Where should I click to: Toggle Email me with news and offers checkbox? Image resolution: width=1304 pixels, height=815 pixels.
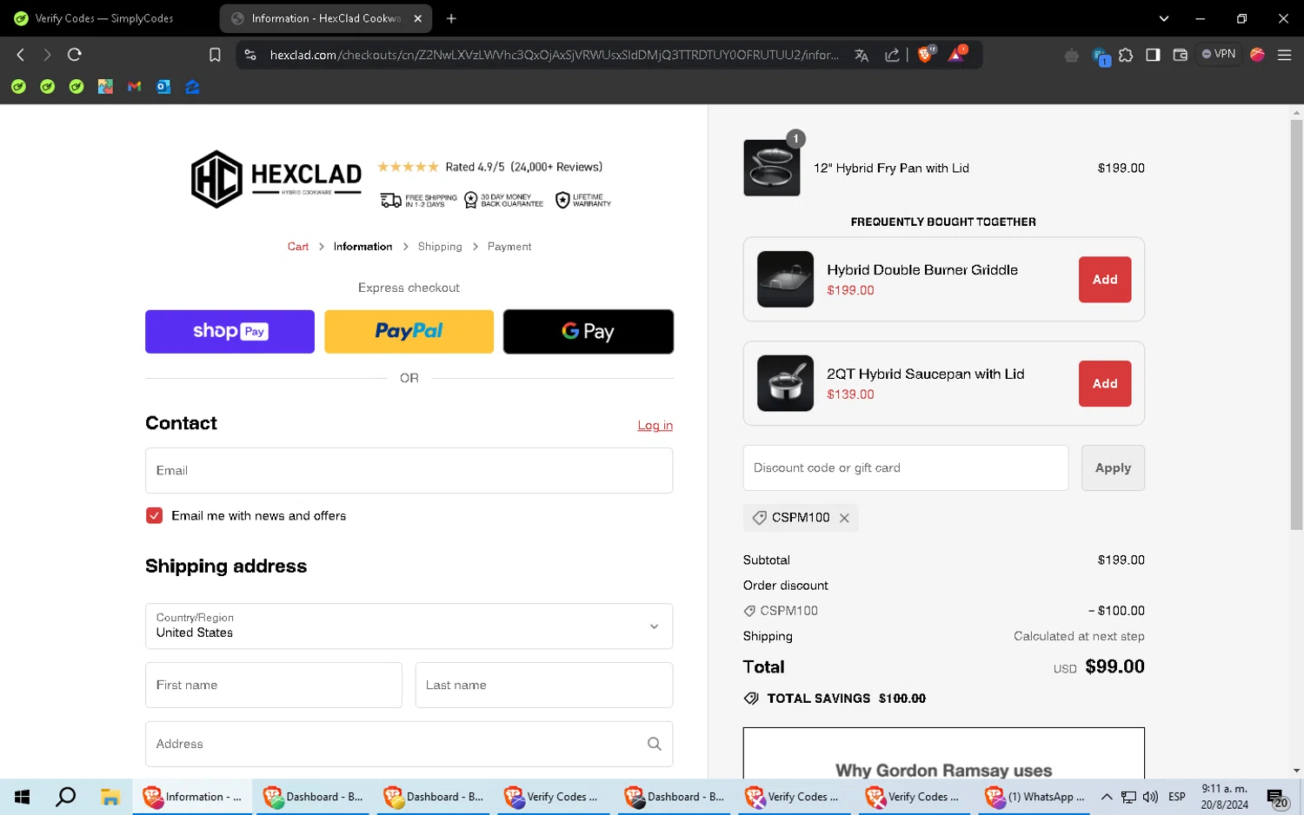tap(154, 515)
